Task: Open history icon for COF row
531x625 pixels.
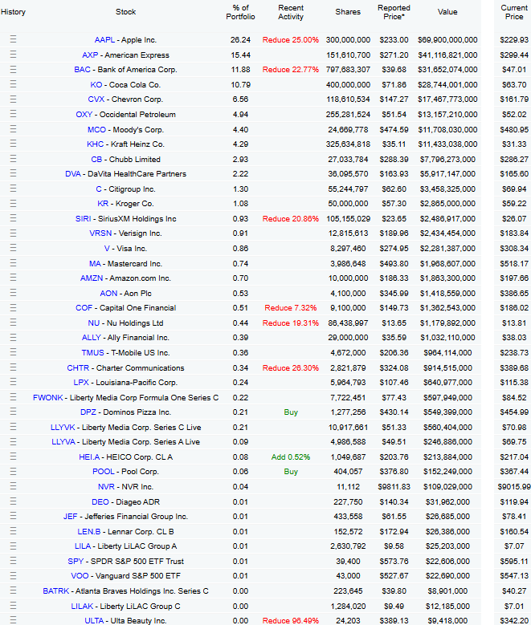Action: pyautogui.click(x=13, y=307)
